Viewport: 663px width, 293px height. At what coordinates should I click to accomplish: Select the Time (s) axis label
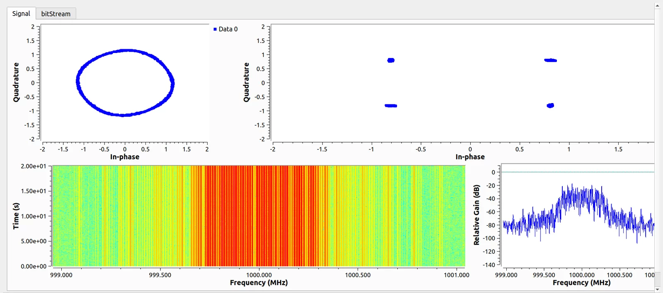(x=16, y=216)
